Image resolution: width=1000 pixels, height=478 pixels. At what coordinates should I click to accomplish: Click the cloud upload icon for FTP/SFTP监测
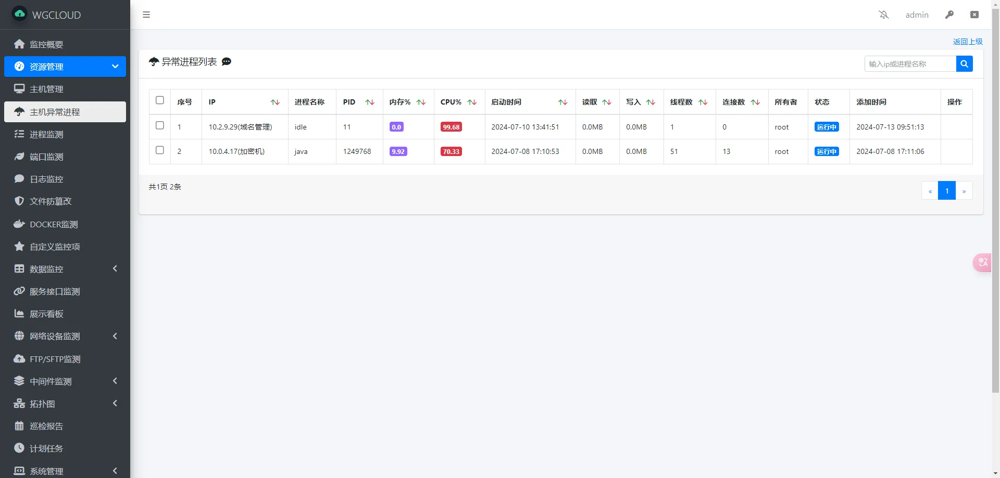pyautogui.click(x=19, y=359)
